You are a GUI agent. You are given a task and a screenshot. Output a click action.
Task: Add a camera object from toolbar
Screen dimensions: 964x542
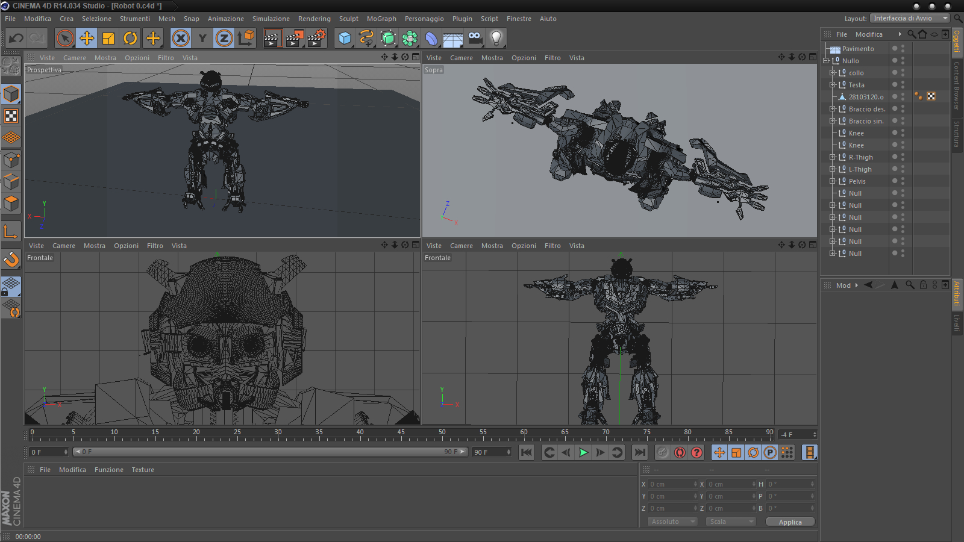[475, 39]
